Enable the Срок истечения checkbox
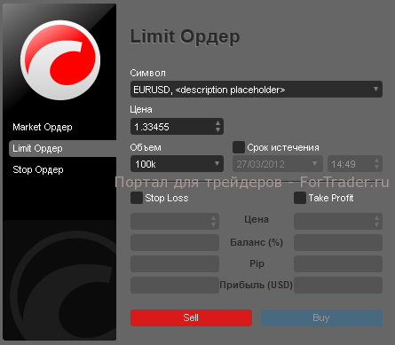 point(239,147)
